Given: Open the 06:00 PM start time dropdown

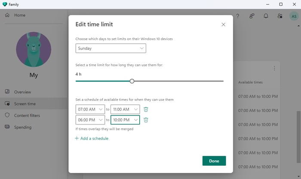Looking at the screenshot, I should [x=90, y=120].
